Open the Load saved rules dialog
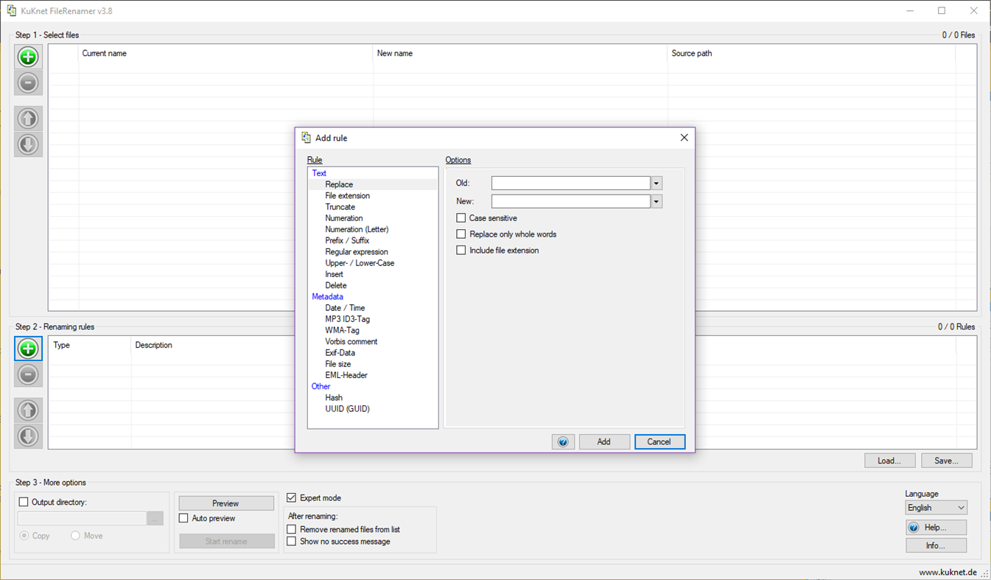Image resolution: width=991 pixels, height=580 pixels. (x=889, y=460)
